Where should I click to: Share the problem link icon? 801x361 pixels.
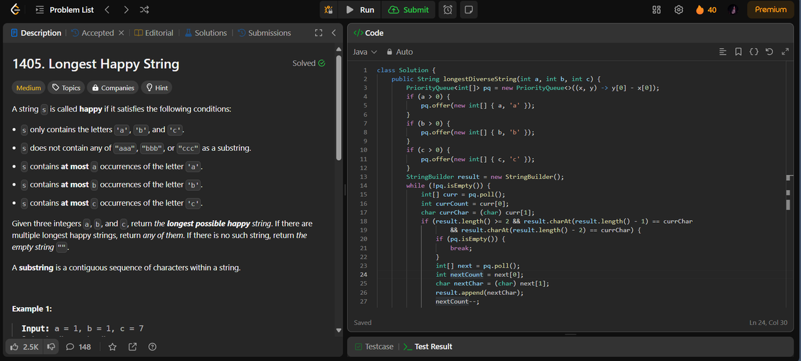tap(132, 346)
